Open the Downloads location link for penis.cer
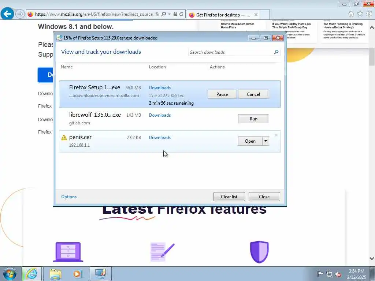Viewport: 375px width, 281px height. (x=160, y=138)
